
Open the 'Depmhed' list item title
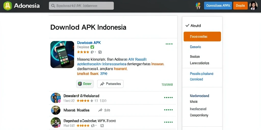click(89, 121)
